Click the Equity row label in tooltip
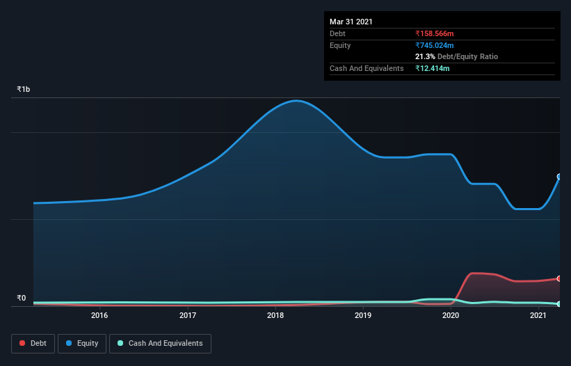The image size is (571, 366). [x=340, y=45]
